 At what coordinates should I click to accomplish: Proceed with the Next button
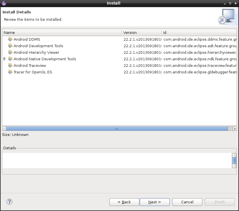point(155,202)
